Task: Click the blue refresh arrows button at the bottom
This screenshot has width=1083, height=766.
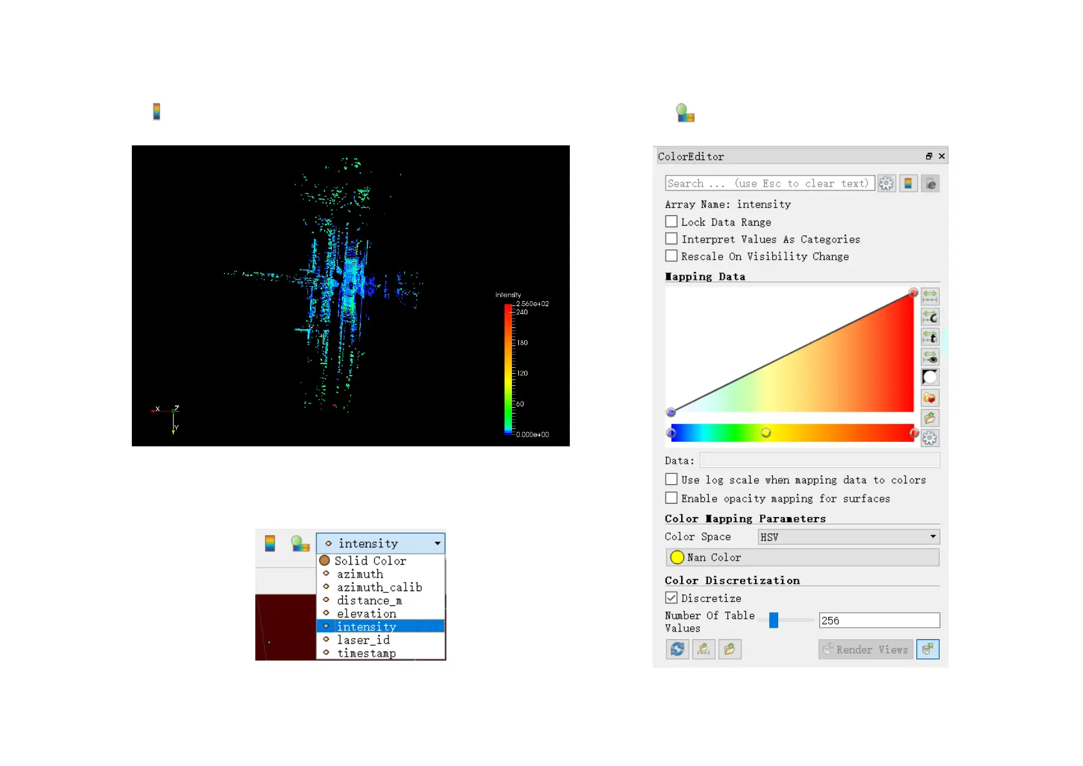Action: [677, 649]
